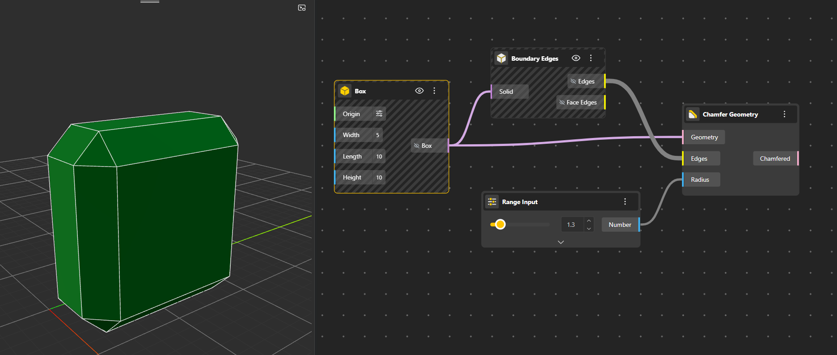Toggle hidden state of Face Edges output
The image size is (837, 355).
coord(562,102)
